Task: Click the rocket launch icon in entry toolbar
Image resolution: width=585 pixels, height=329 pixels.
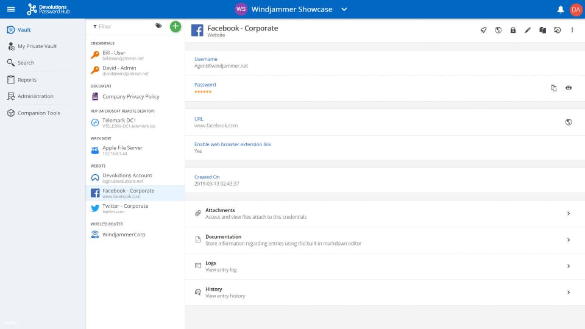Action: pyautogui.click(x=483, y=30)
